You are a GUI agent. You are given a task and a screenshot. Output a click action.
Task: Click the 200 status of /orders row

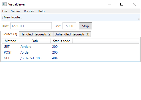pyautogui.click(x=55, y=47)
